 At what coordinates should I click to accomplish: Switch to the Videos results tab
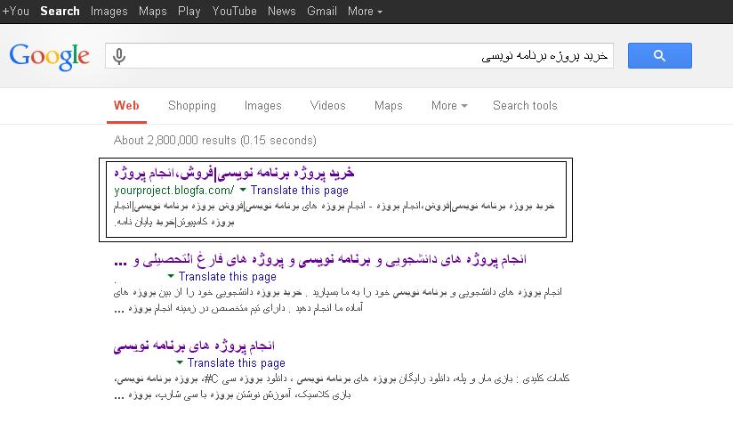(x=327, y=106)
